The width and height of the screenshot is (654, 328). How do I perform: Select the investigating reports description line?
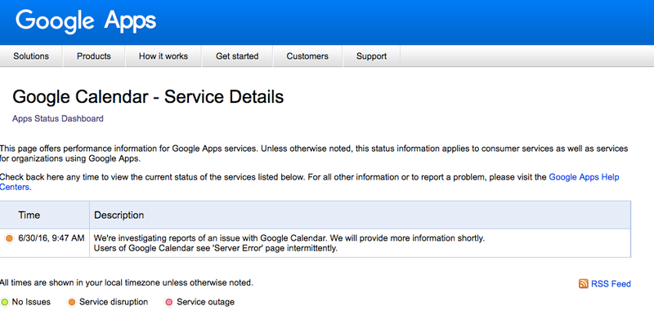point(289,238)
